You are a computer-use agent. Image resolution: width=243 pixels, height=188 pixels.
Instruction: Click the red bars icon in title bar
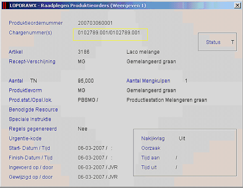pos(5,5)
